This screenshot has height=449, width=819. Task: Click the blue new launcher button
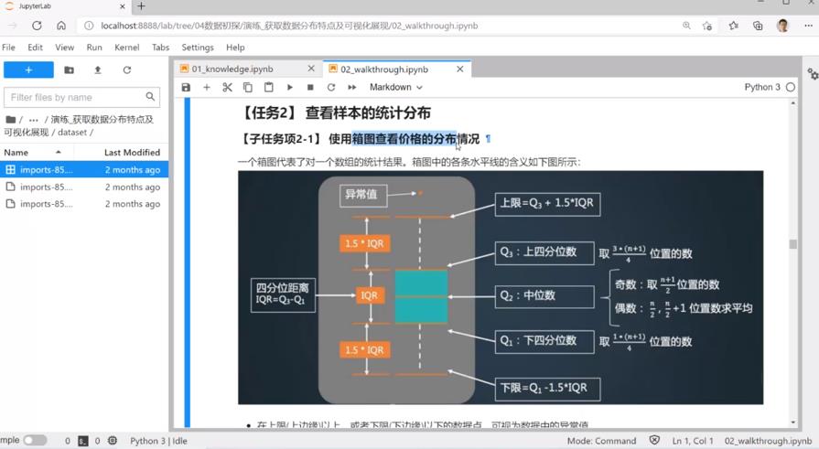coord(28,69)
